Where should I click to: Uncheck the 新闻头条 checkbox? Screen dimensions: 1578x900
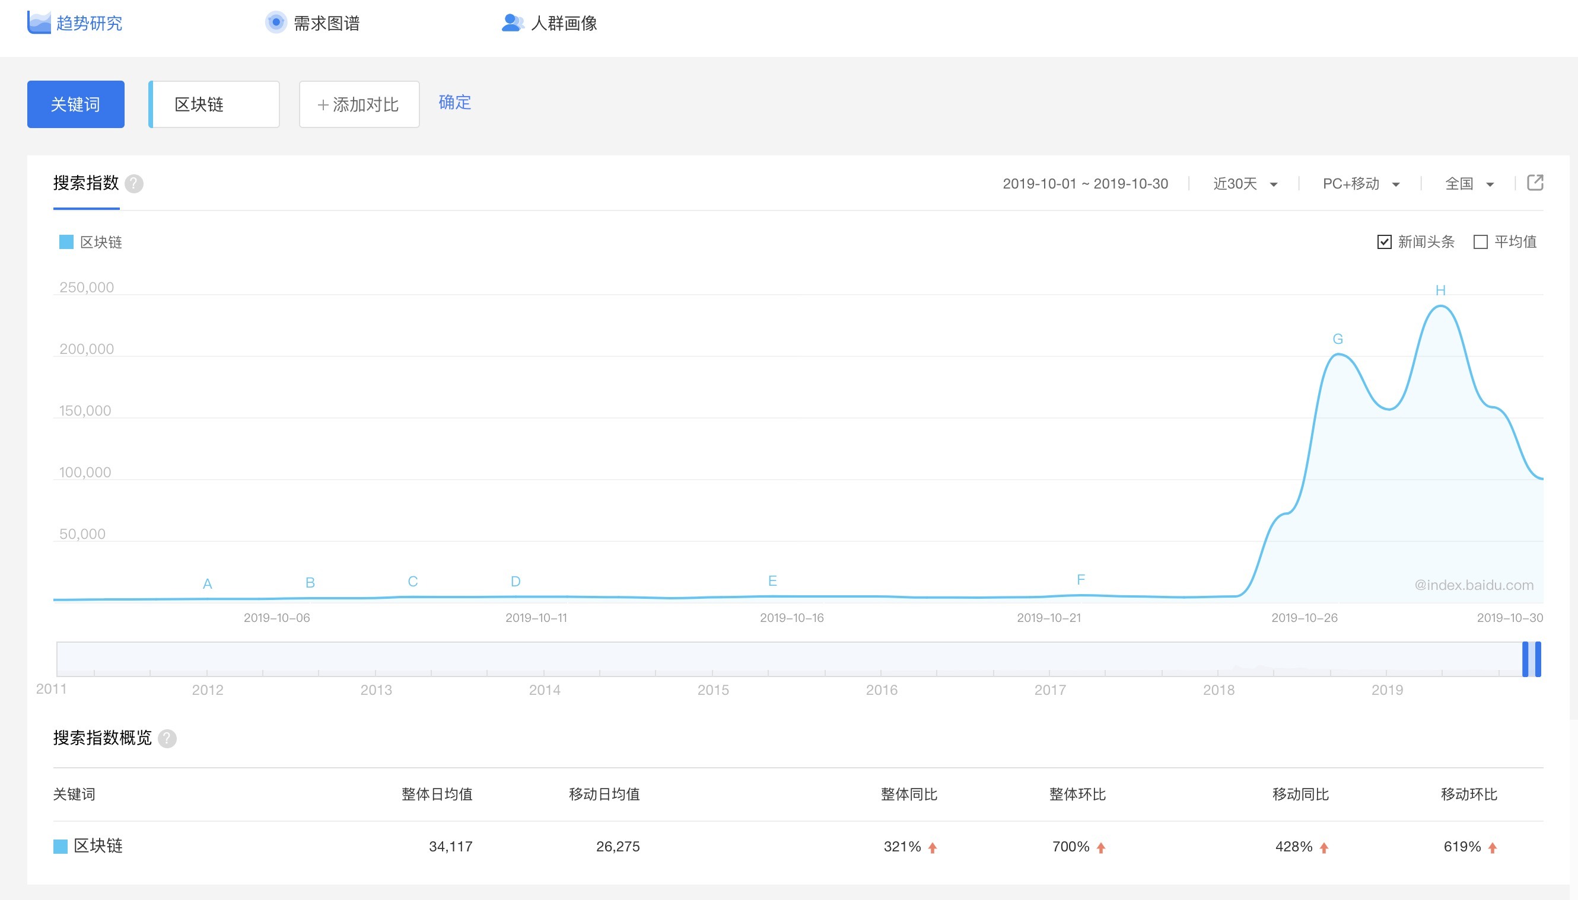click(1385, 242)
